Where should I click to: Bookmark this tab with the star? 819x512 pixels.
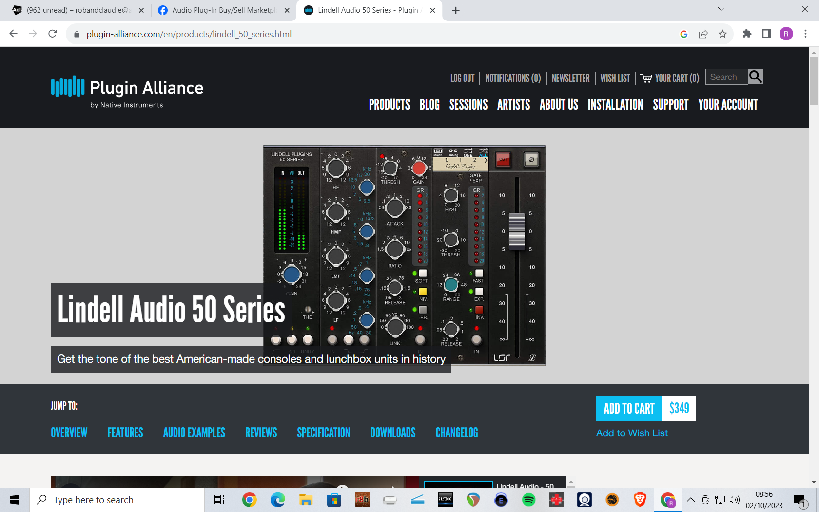[722, 34]
